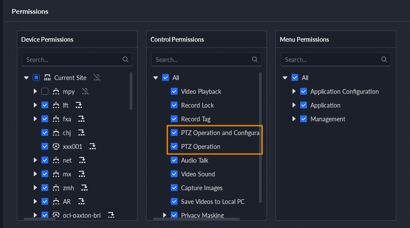Click the disabled inherit icon beside Current Site
Screen dimensions: 410x228
point(97,78)
